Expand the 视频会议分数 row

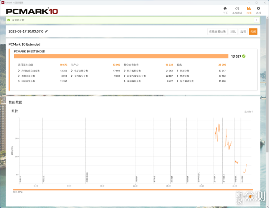tap(27, 76)
